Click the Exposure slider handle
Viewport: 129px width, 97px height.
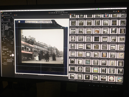(x=9, y=32)
